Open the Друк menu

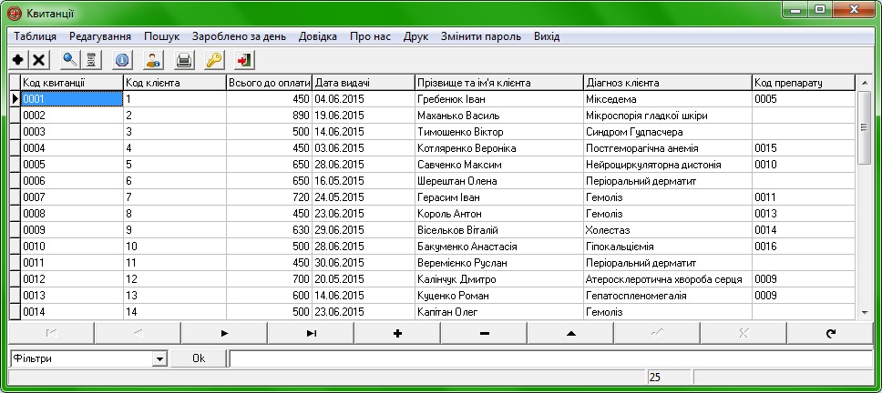click(415, 36)
